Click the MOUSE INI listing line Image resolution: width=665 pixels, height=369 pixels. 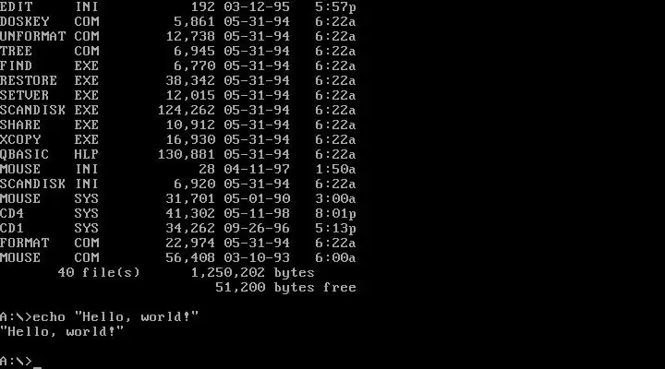[x=177, y=169]
